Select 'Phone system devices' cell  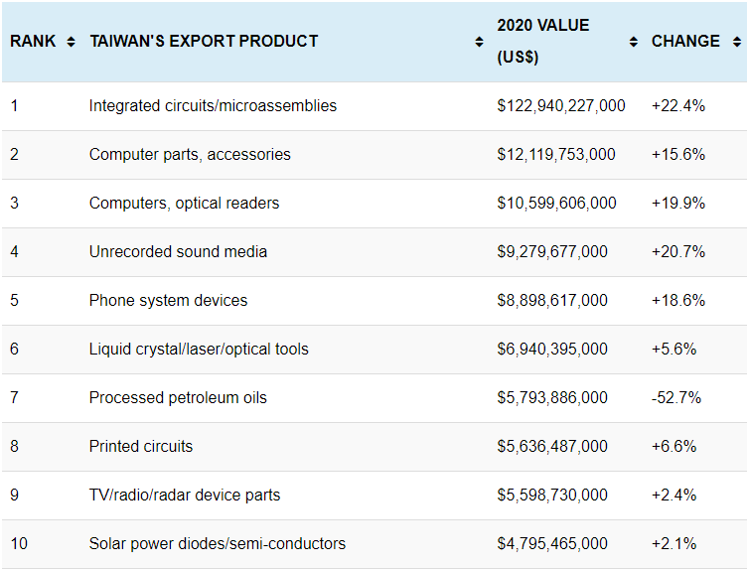(x=168, y=300)
